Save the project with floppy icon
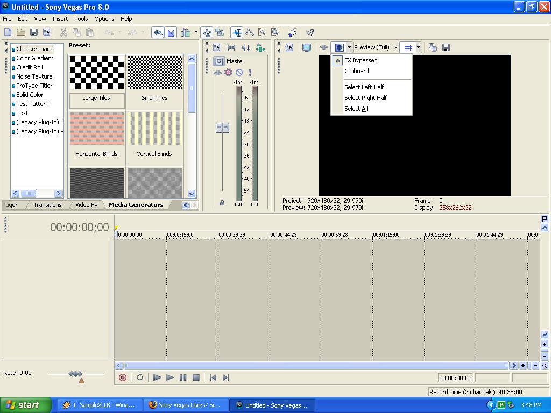551x413 pixels. tap(34, 33)
